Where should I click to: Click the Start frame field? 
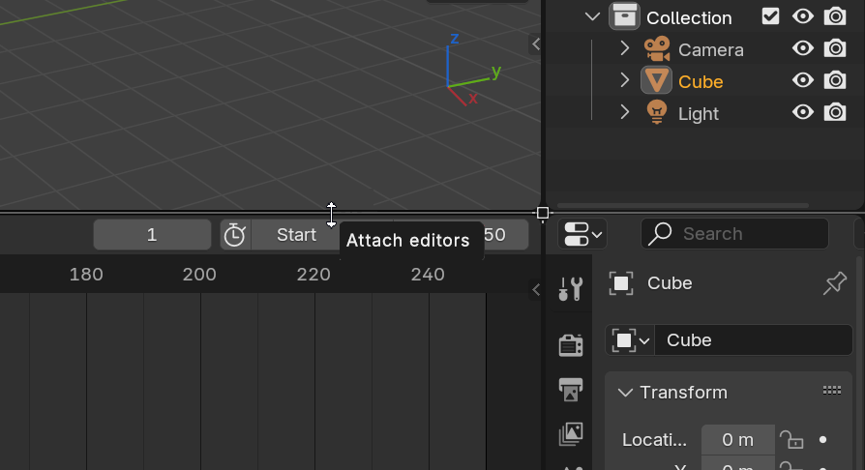point(296,235)
